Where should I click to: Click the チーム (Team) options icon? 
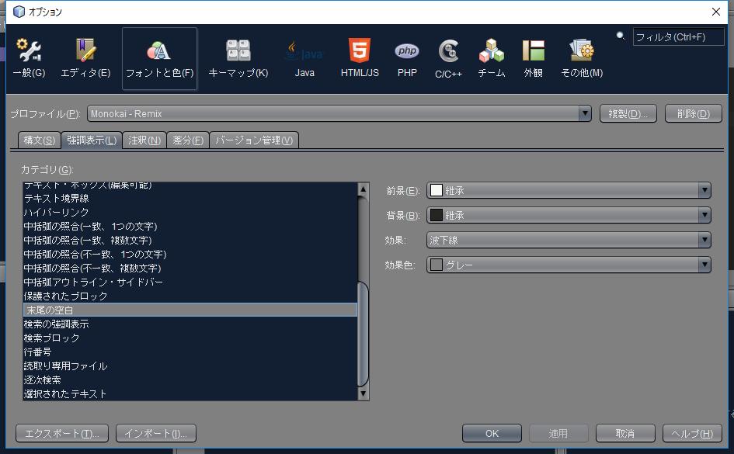tap(491, 58)
